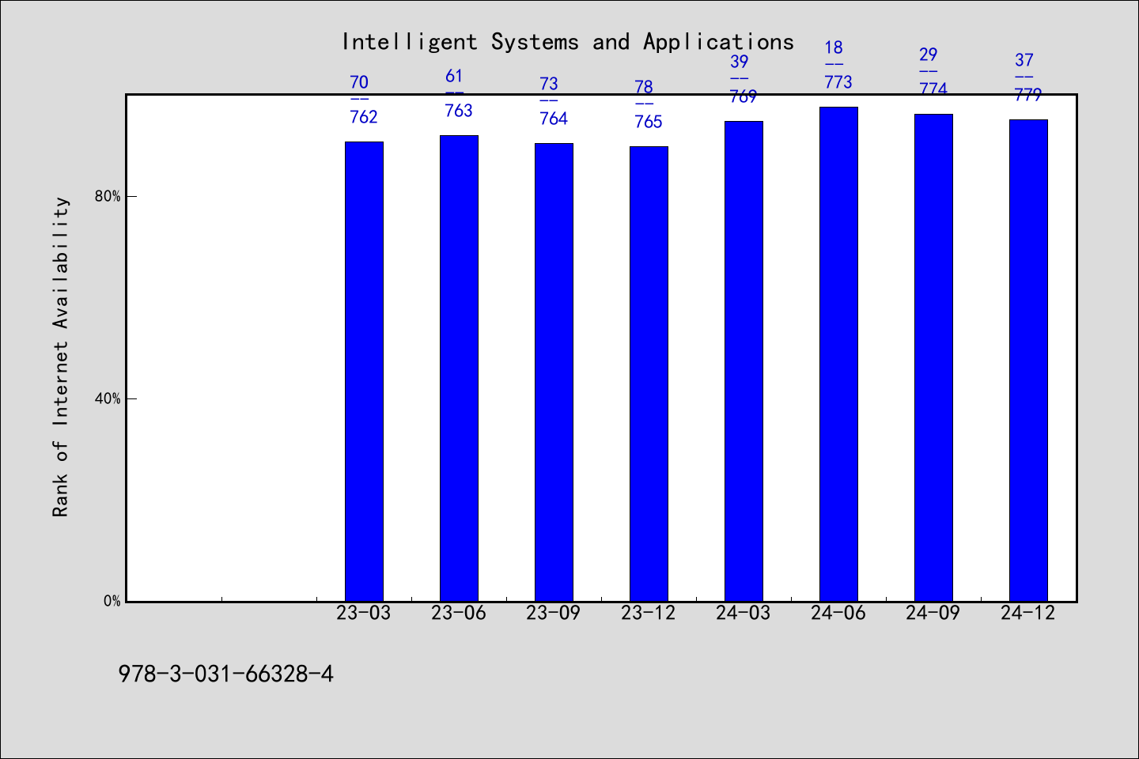The width and height of the screenshot is (1139, 759).
Task: Click the total value 769 label
Action: pyautogui.click(x=744, y=96)
